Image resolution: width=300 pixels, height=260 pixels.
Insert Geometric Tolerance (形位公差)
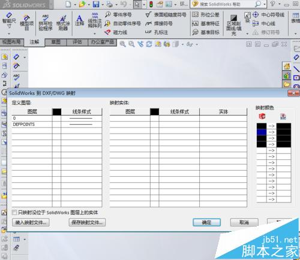point(206,14)
